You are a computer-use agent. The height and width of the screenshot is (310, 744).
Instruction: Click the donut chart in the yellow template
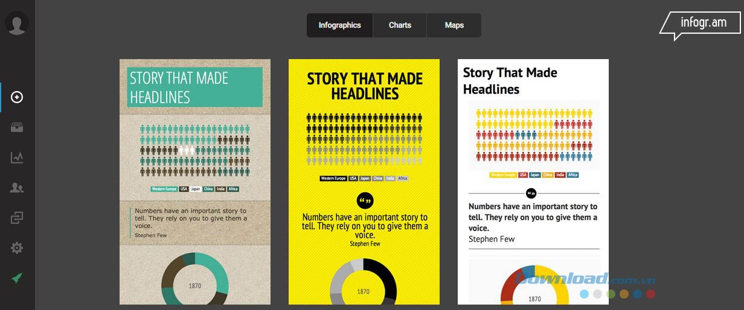(x=364, y=282)
